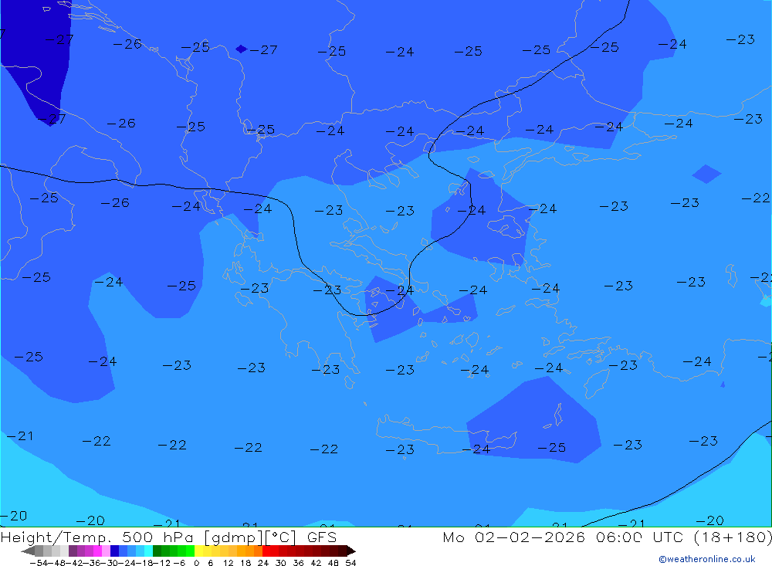Viewport: 772px width, 566px height.
Task: Click the '0' legend scale label
Action: coord(196,563)
